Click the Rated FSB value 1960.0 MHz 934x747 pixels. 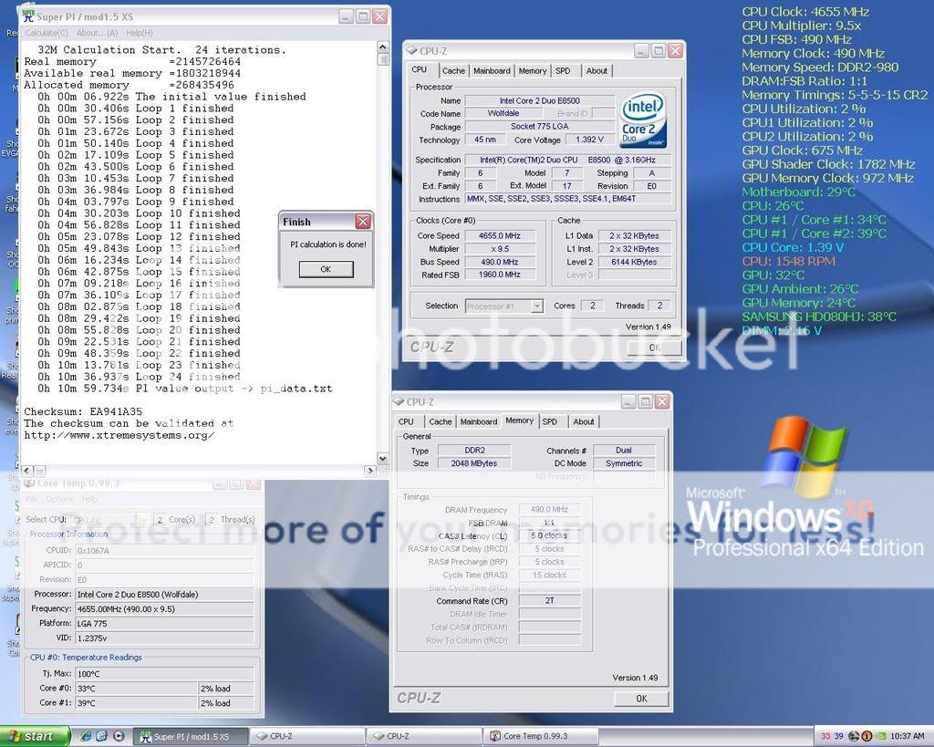click(500, 275)
